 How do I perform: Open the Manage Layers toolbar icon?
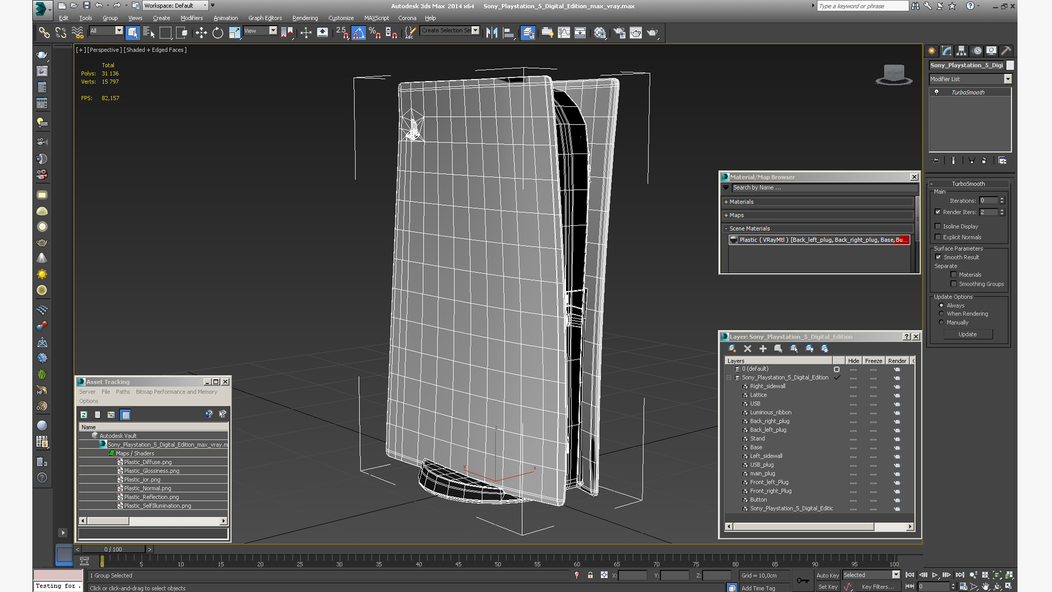point(528,33)
